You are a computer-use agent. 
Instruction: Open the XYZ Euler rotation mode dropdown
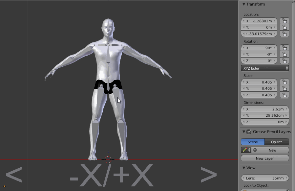coord(264,68)
